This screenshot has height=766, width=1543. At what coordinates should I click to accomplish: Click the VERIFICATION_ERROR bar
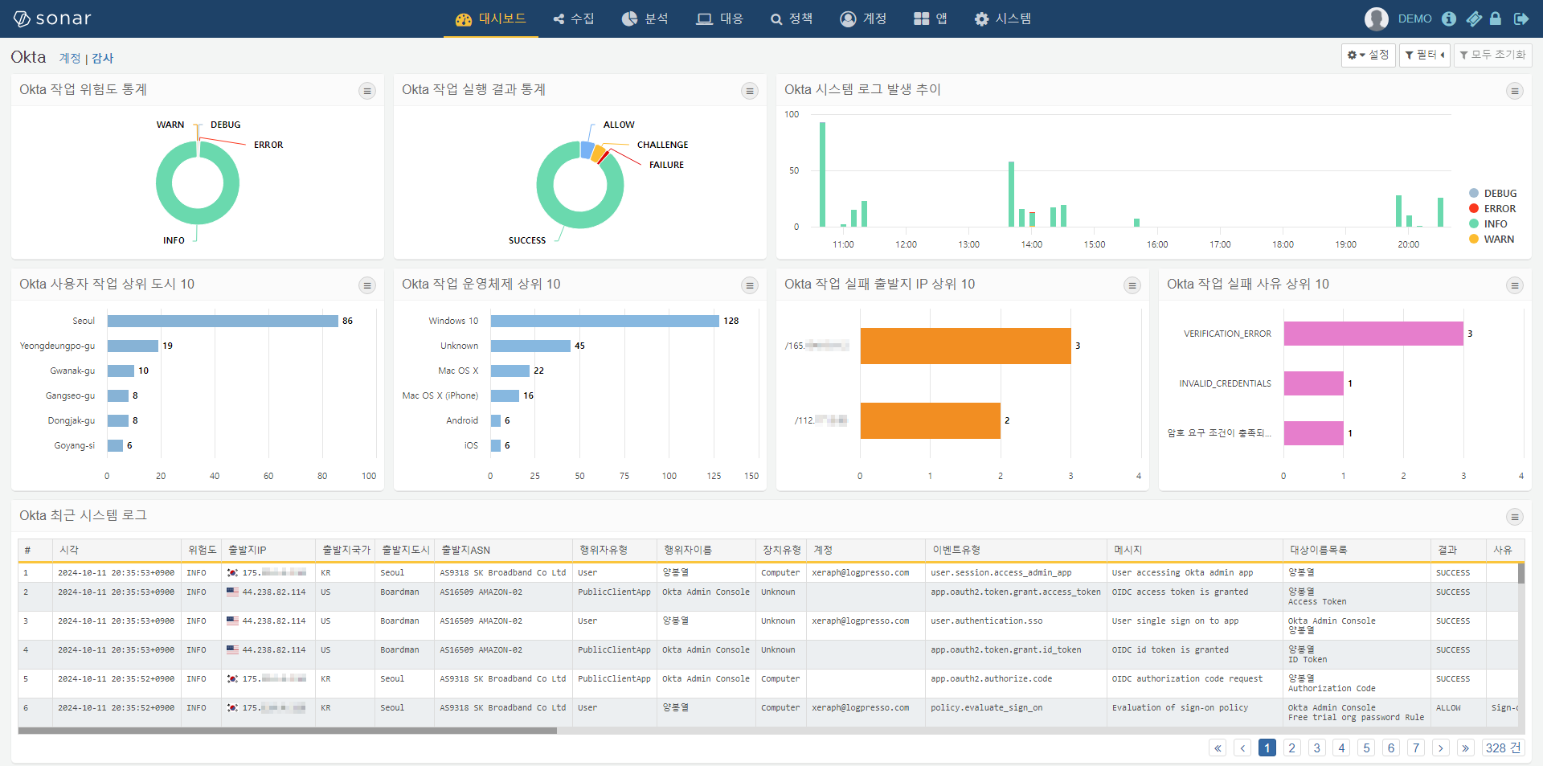pos(1373,334)
